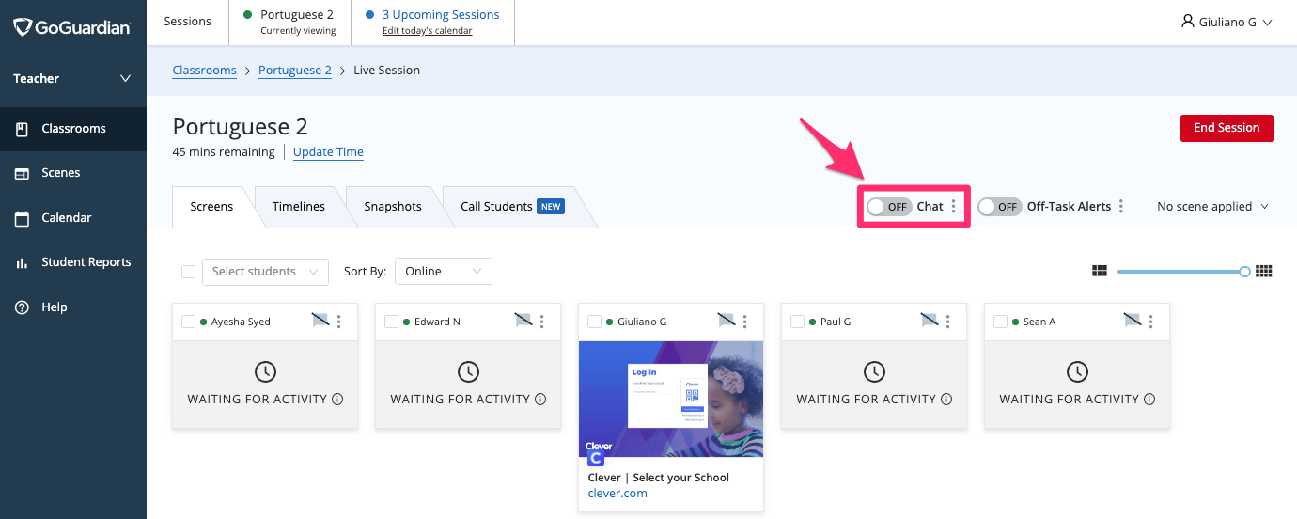
Task: Click the Update Time link
Action: 328,152
